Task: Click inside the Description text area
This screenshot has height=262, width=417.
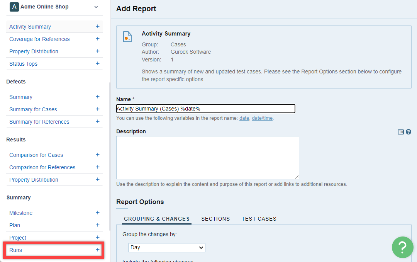Action: click(x=207, y=157)
